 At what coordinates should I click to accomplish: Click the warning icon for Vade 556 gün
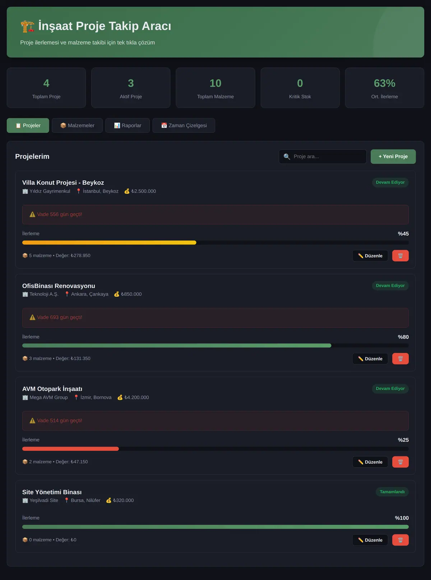point(32,214)
